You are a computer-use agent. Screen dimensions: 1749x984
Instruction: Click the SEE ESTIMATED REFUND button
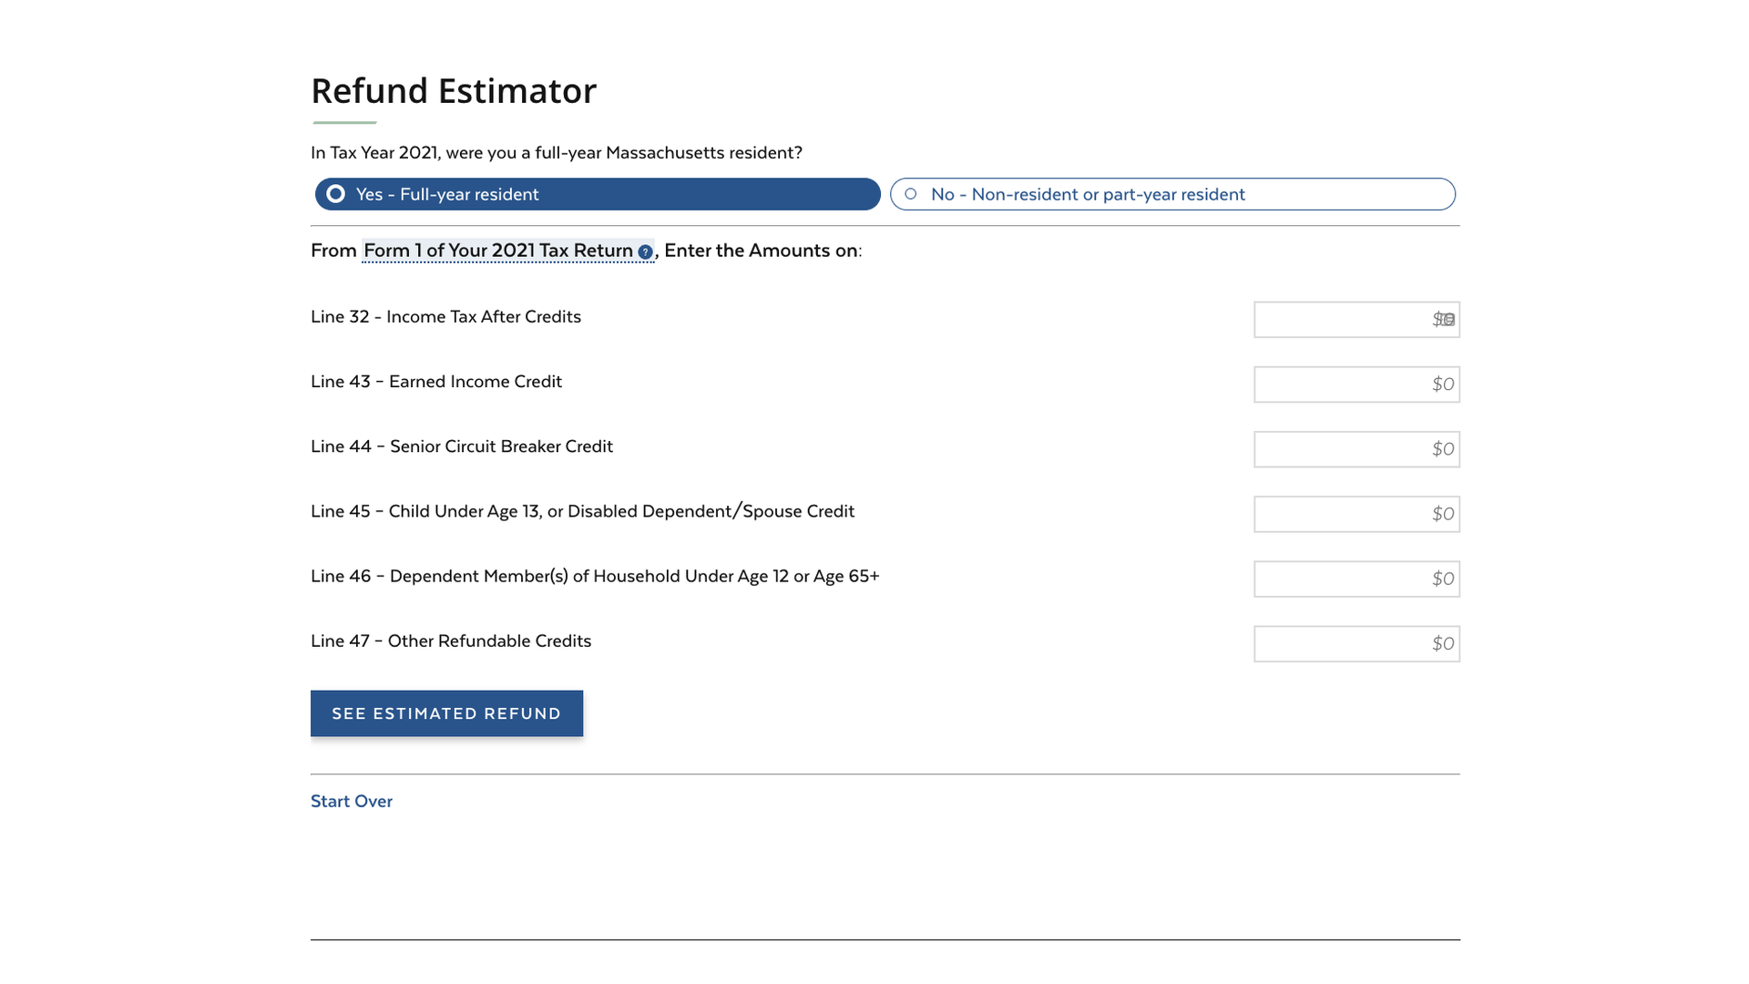click(x=445, y=712)
